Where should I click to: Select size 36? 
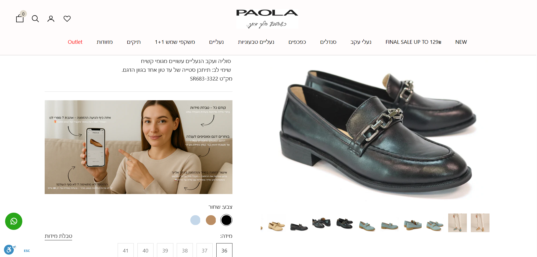[224, 250]
